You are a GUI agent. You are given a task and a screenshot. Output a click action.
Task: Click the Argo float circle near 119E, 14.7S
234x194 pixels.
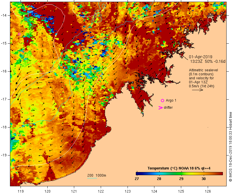pos(19,34)
